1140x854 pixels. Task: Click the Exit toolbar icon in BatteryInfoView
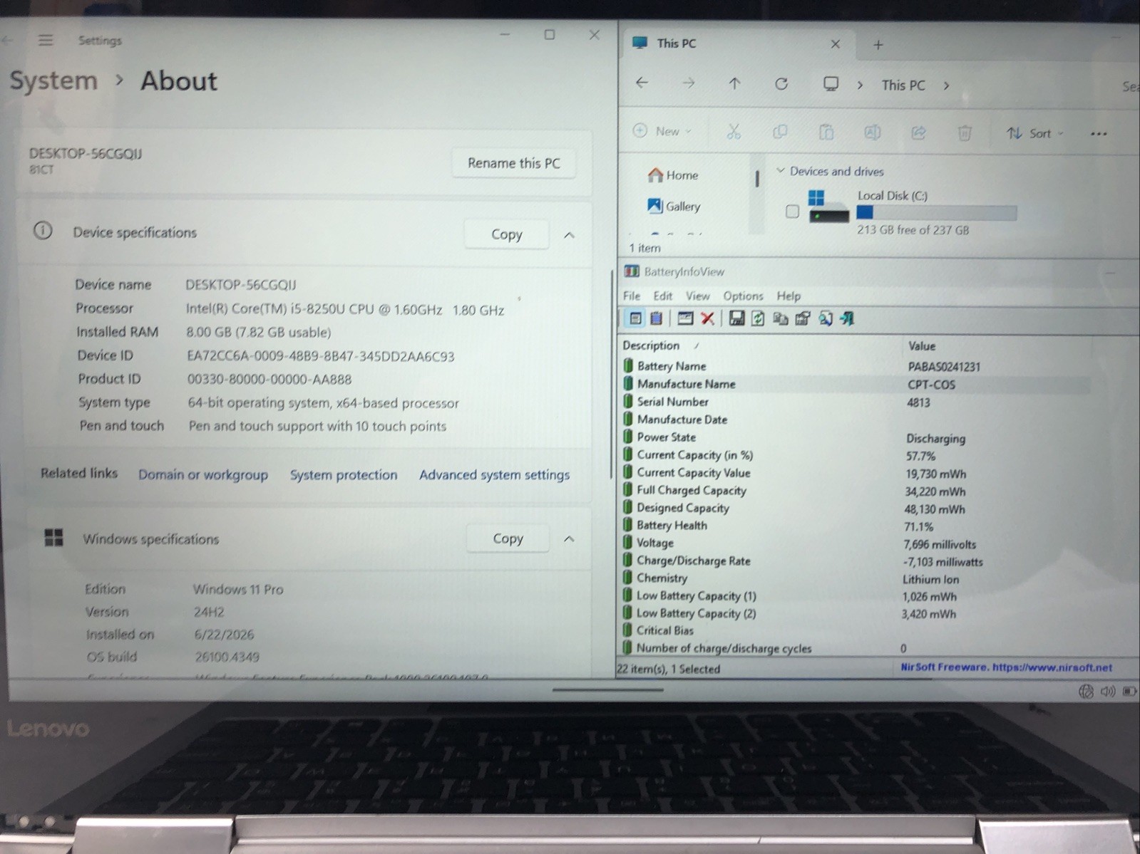[x=846, y=318]
